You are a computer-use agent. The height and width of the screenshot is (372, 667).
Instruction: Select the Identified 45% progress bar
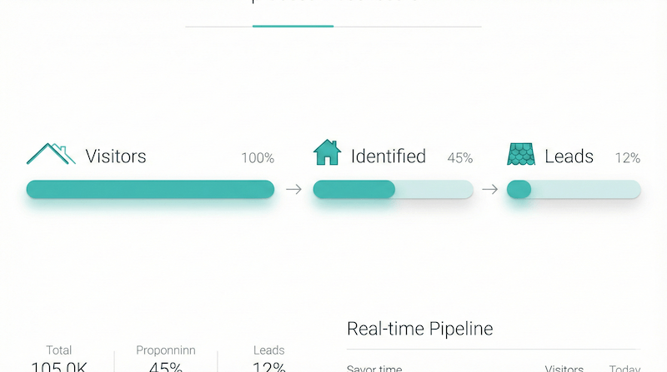[393, 189]
